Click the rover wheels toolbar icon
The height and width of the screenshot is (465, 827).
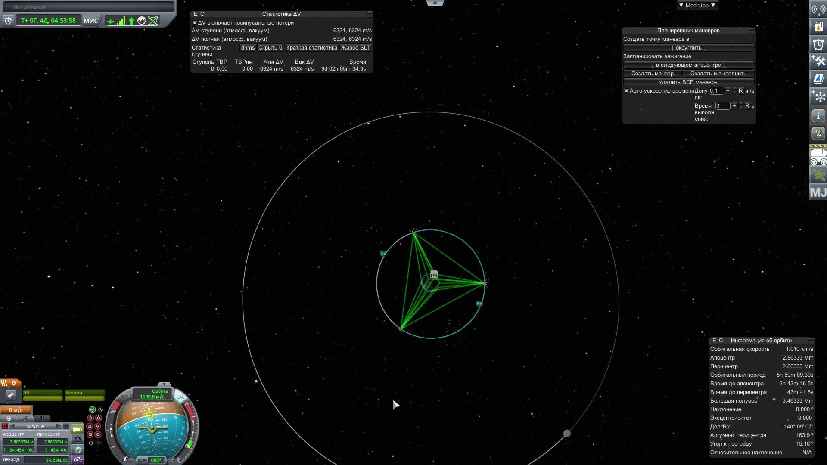[x=818, y=157]
